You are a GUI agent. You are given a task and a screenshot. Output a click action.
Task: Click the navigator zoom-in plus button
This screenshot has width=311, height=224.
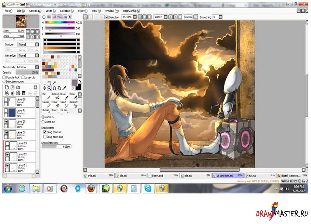pyautogui.click(x=32, y=32)
